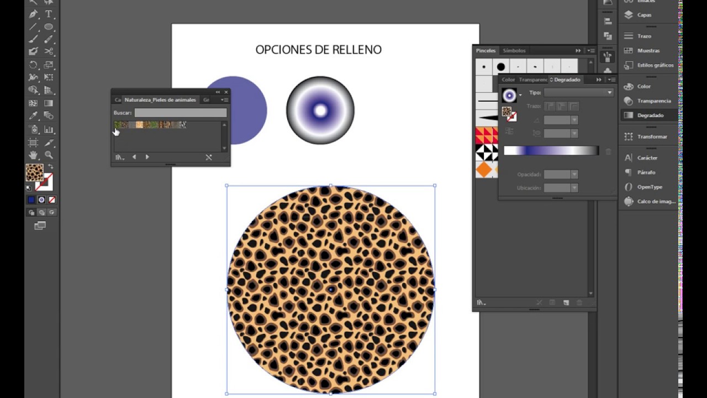Click the Change Screen Mode icon
This screenshot has width=707, height=398.
pos(40,226)
